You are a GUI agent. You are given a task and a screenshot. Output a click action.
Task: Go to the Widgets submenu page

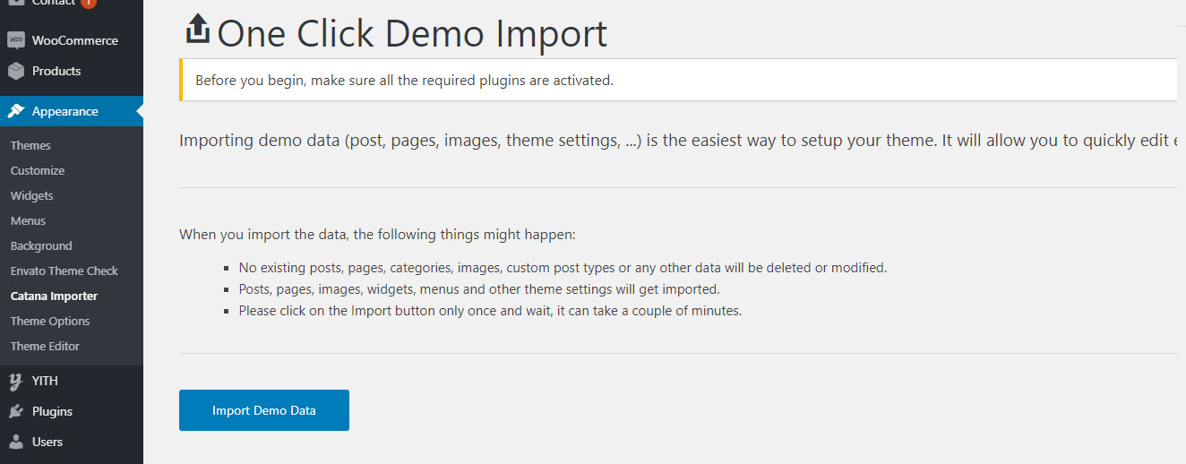click(32, 195)
